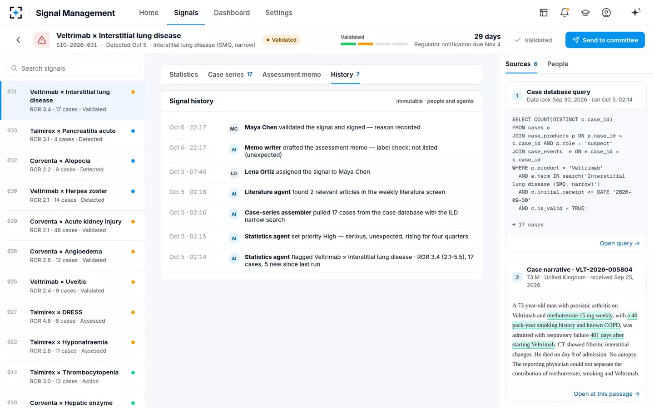654x408 pixels.
Task: Click the validation progress bar
Action: (x=374, y=44)
